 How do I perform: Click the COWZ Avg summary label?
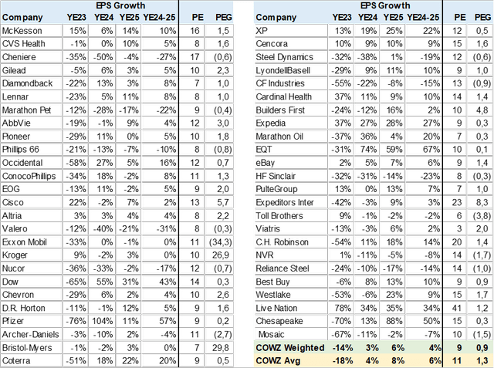pos(278,361)
